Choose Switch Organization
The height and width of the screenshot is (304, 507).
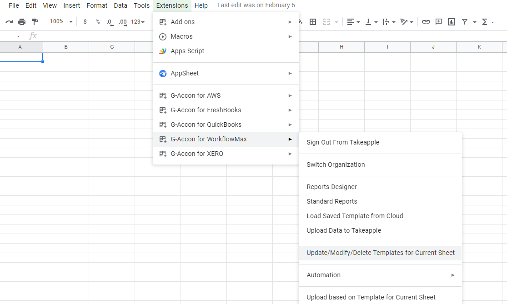tap(380, 165)
